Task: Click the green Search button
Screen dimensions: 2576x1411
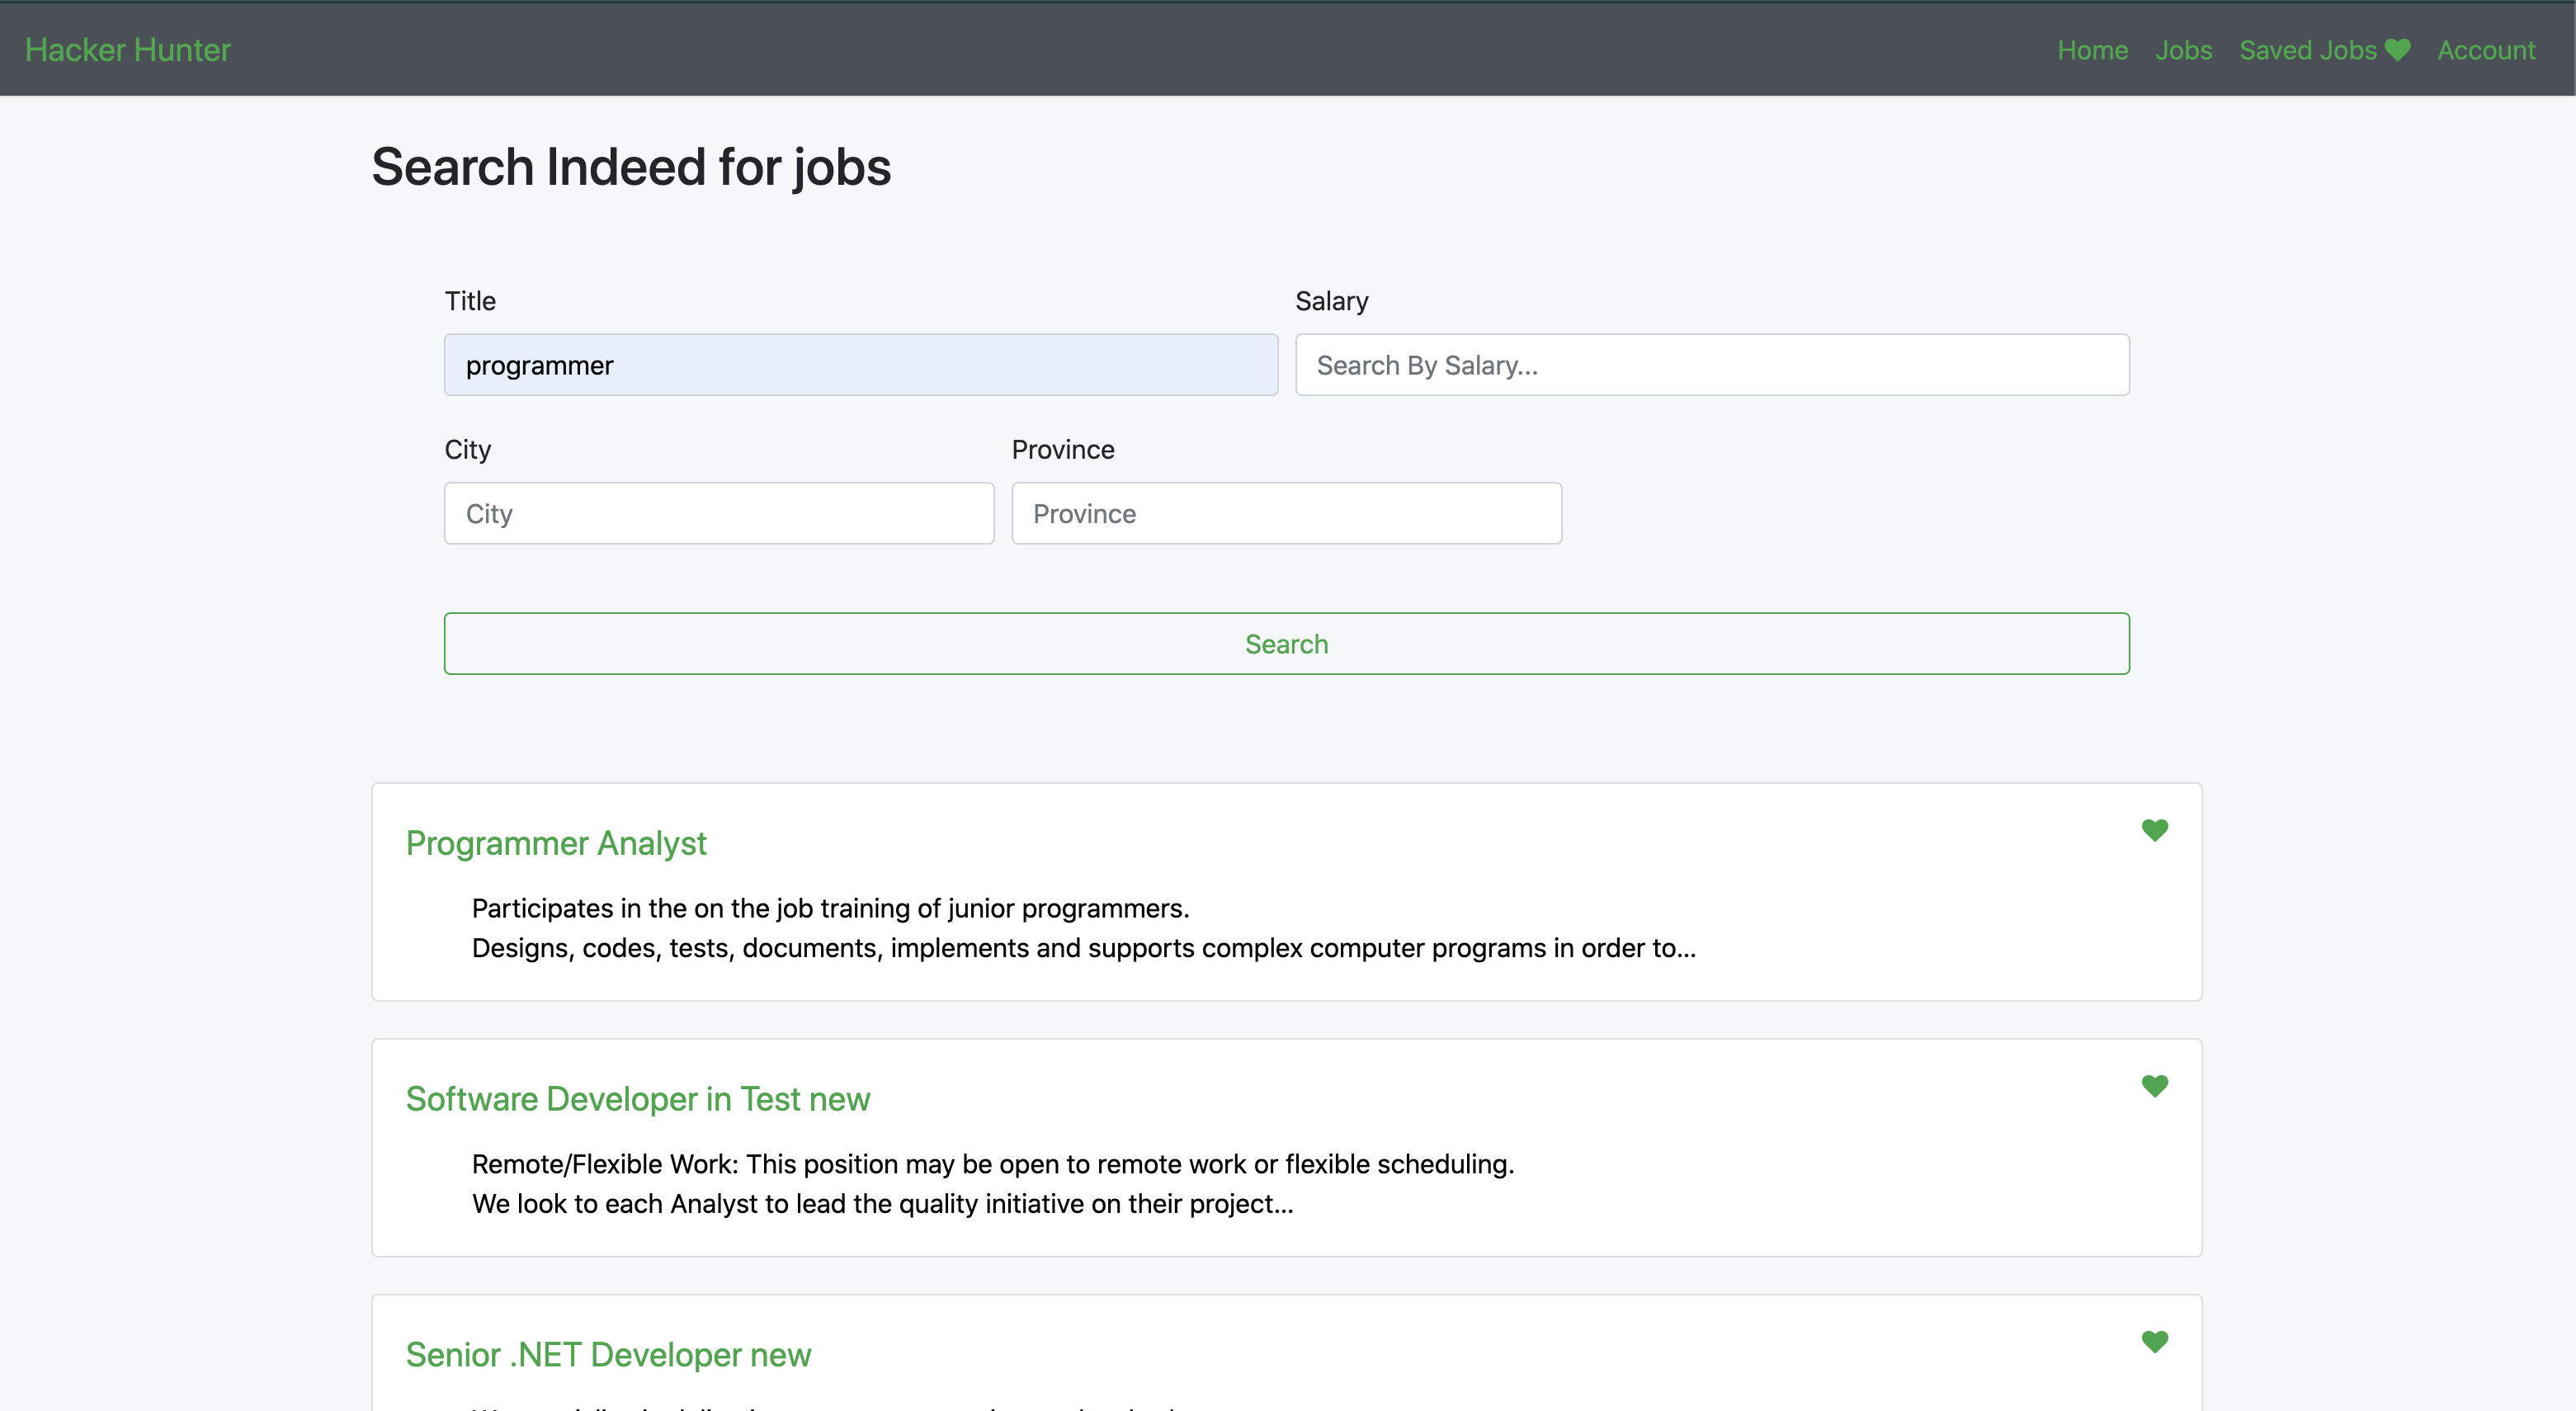Action: (x=1286, y=644)
